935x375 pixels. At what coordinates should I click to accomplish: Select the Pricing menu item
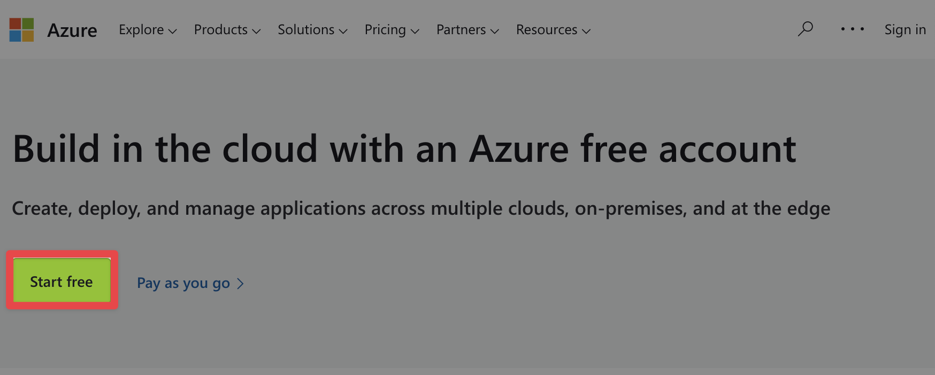tap(385, 30)
